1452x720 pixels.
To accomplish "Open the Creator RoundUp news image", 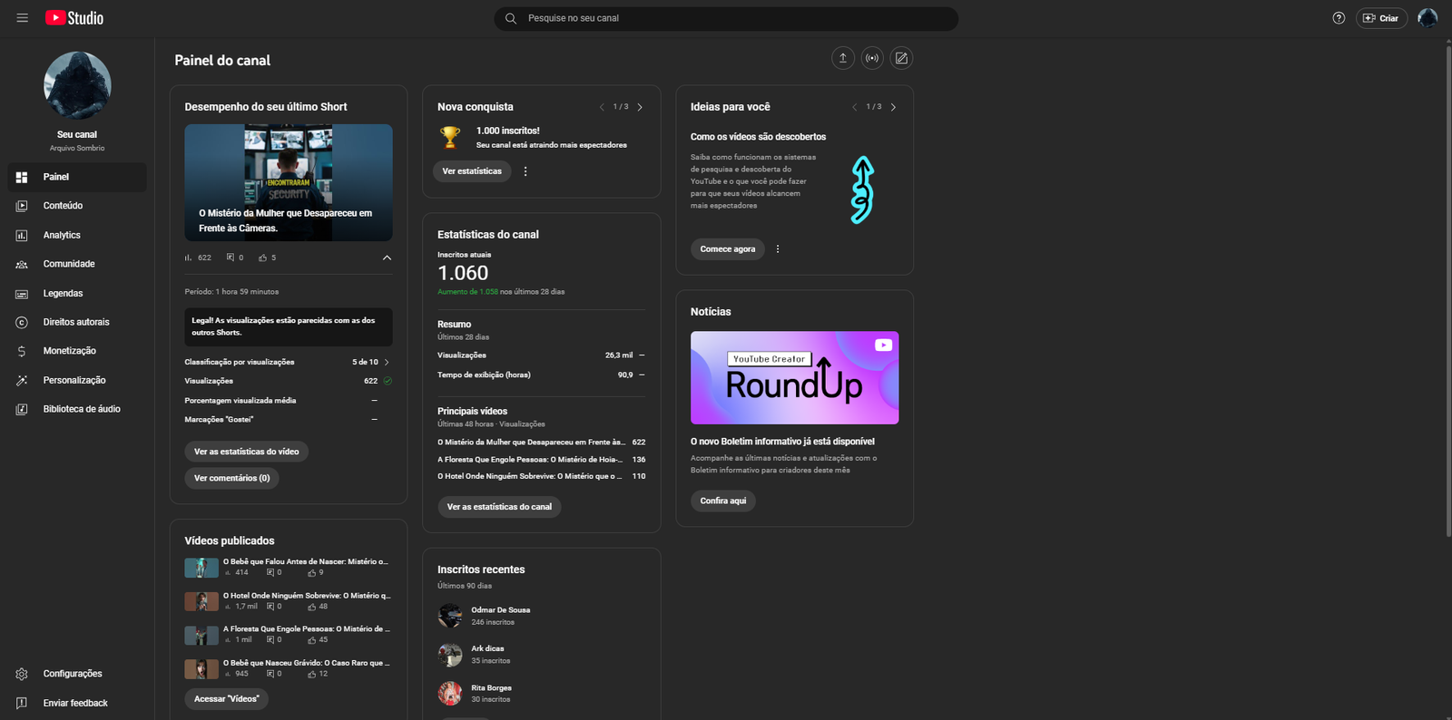I will point(795,377).
